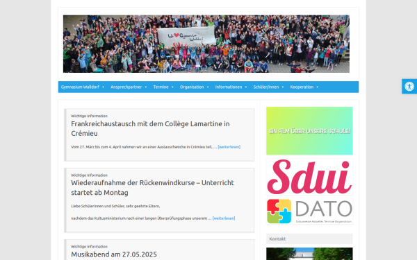Open the Gymnasium Walldorf menu
The image size is (417, 260).
coord(80,87)
